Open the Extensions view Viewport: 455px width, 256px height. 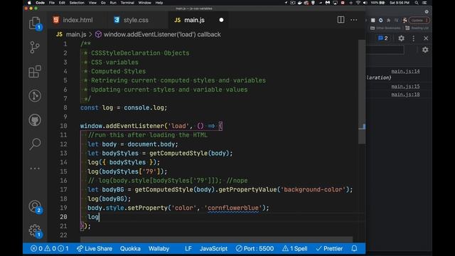35,71
